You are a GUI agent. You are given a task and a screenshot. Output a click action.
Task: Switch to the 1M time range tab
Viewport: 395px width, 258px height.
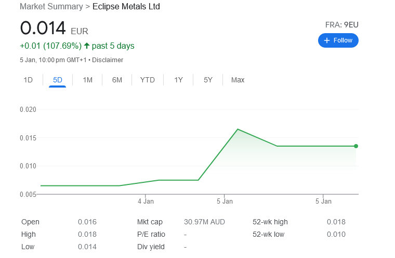pyautogui.click(x=87, y=80)
